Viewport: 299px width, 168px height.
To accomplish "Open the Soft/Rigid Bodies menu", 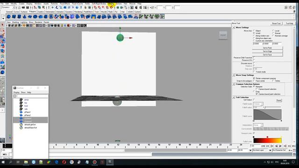I will [99, 4].
